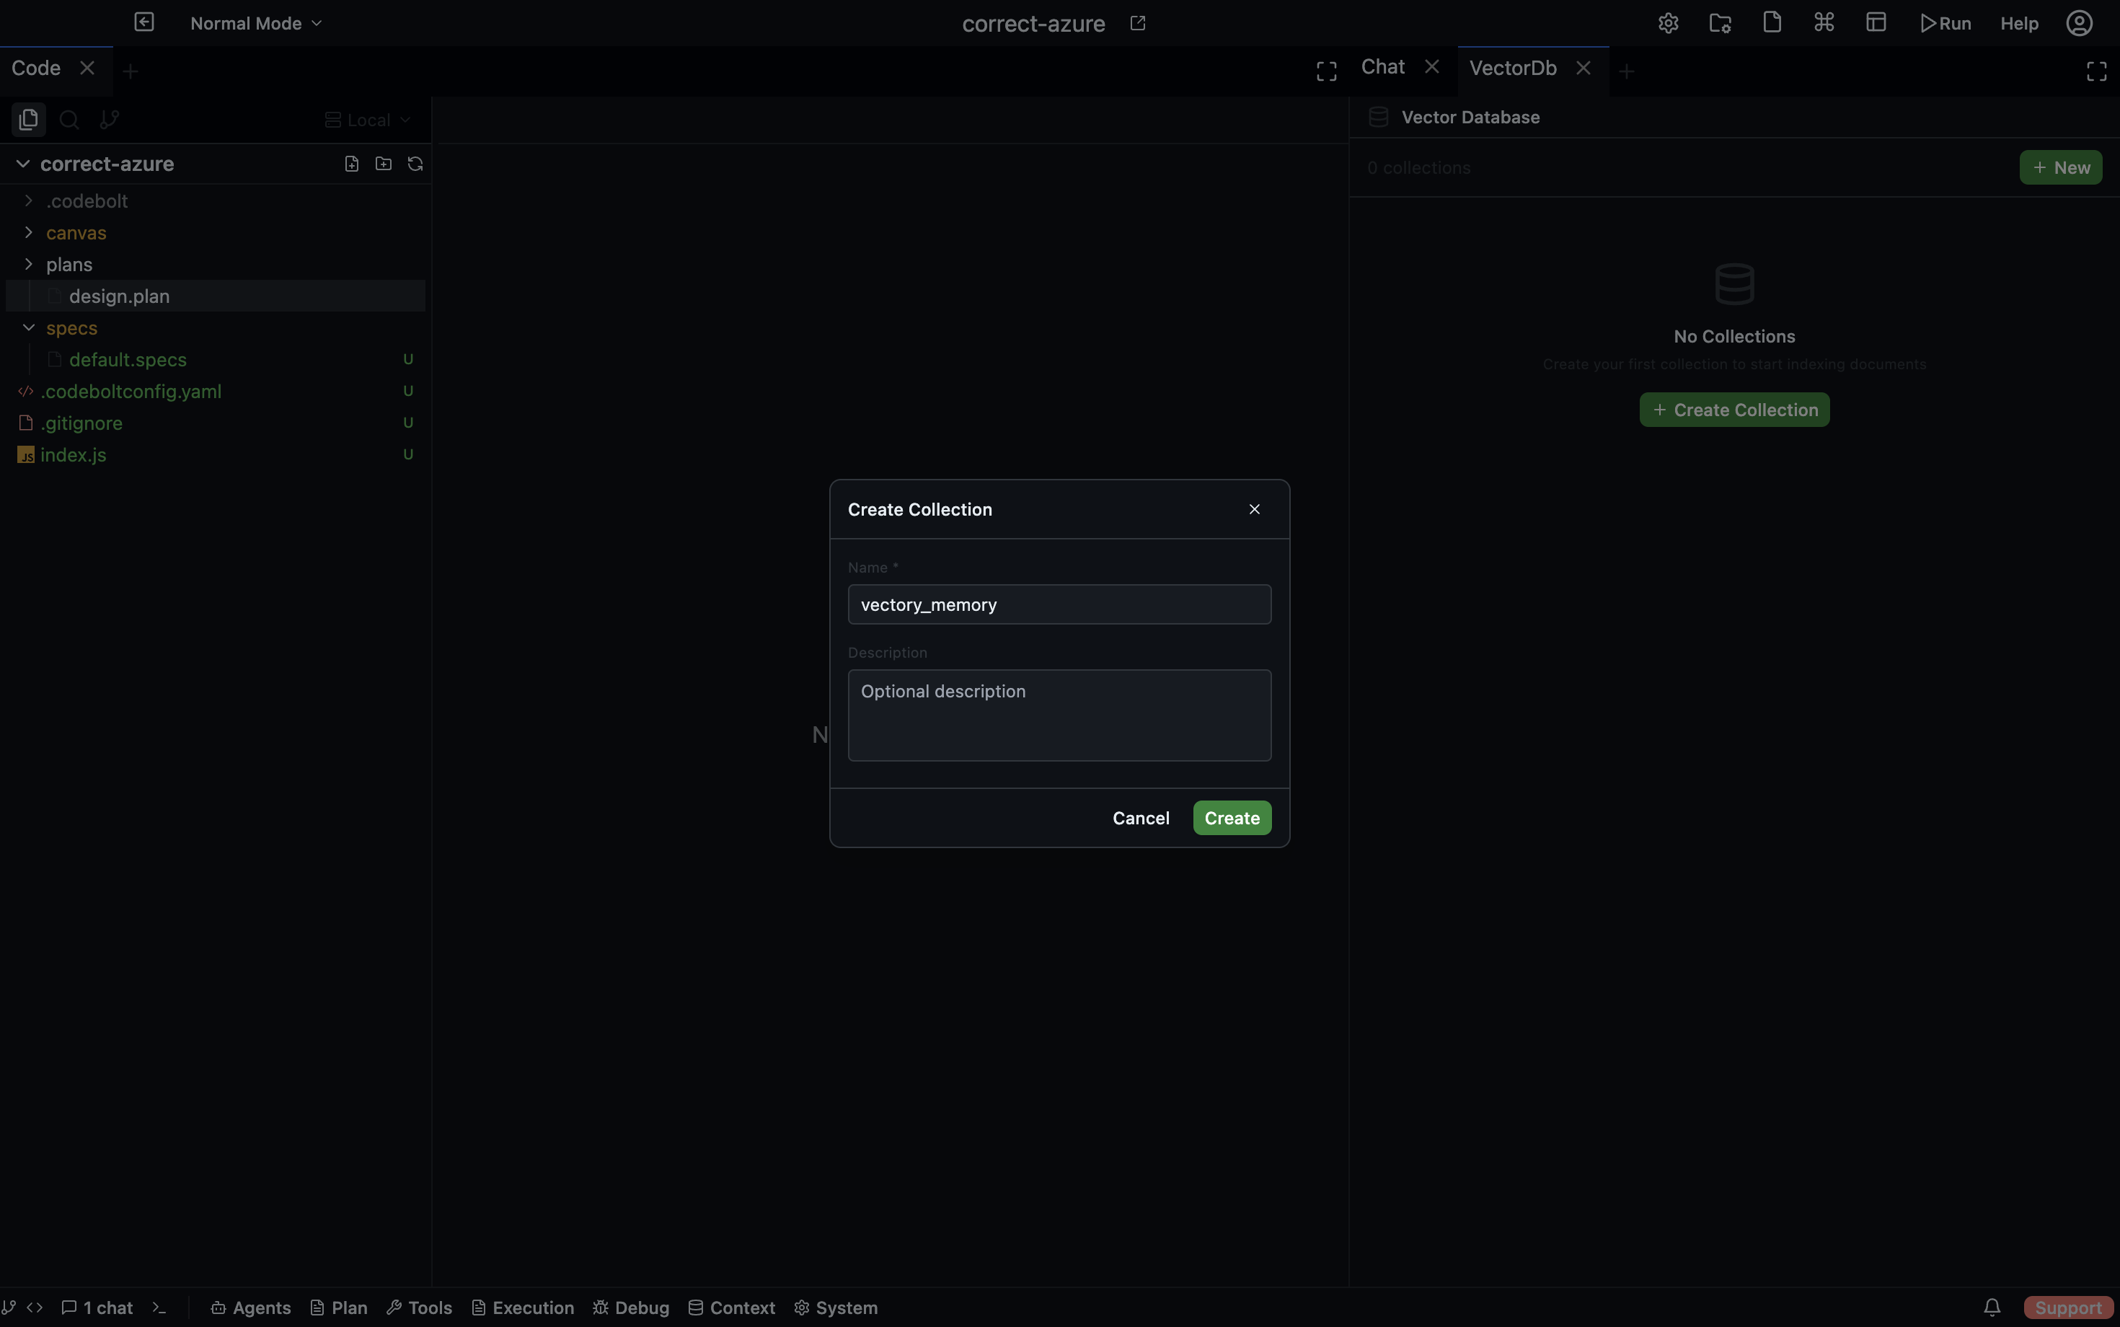Click the new folder icon beside correct-azure
The image size is (2120, 1327).
coord(384,164)
